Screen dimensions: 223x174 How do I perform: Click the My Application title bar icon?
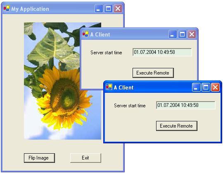click(7, 8)
